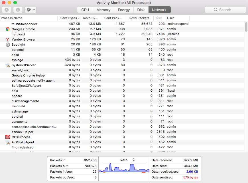The width and height of the screenshot is (248, 183).
Task: Select the softwareupdate_notify_agent row
Action: (122, 81)
